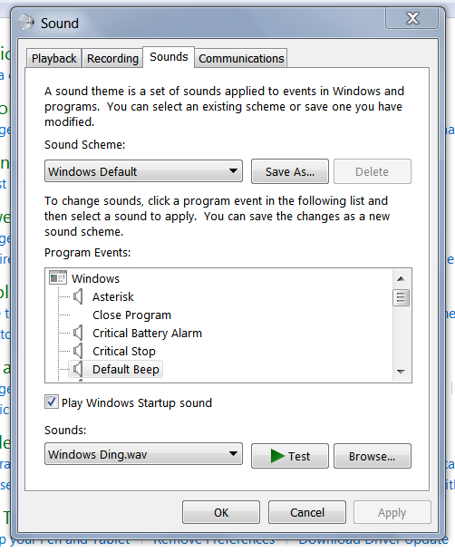Confirm with the OK button

click(221, 512)
